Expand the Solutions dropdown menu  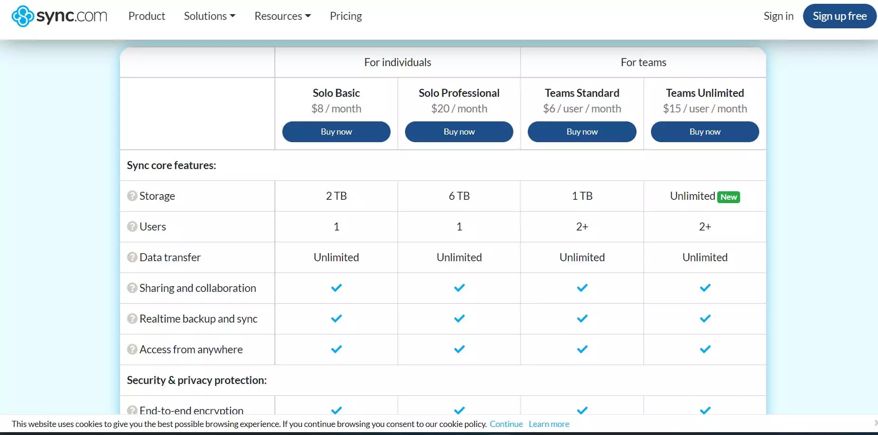(x=209, y=16)
